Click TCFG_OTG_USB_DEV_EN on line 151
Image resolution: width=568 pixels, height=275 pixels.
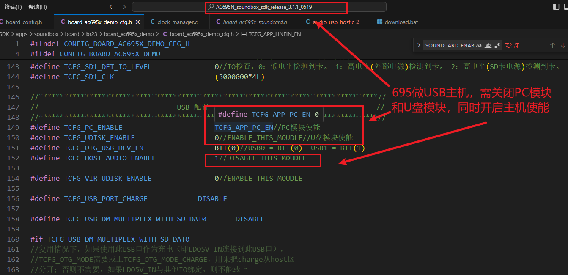pos(104,148)
